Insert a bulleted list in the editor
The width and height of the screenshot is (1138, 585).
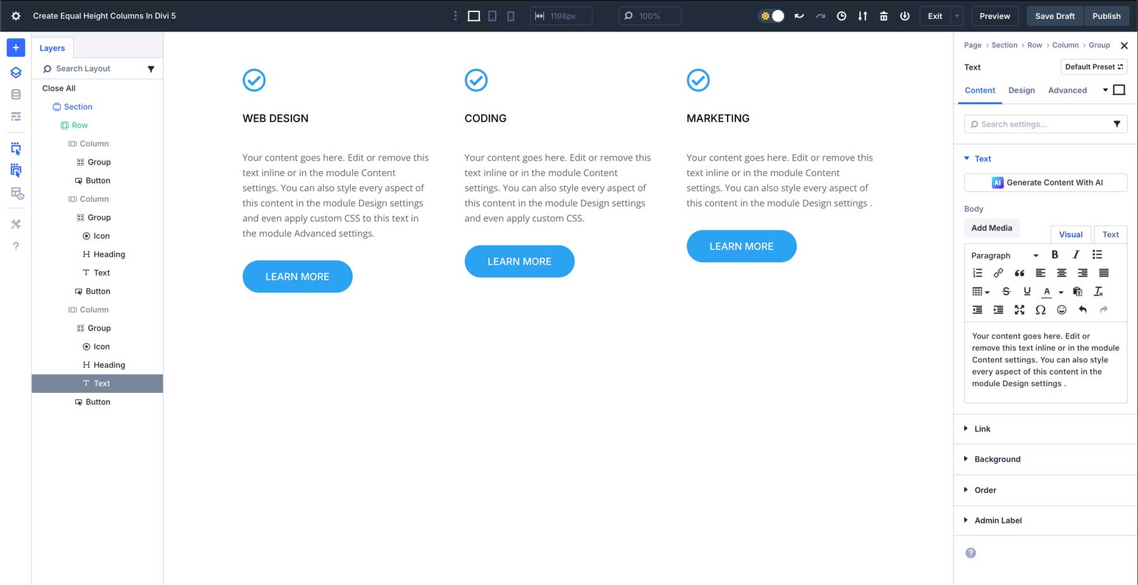[x=1097, y=255]
